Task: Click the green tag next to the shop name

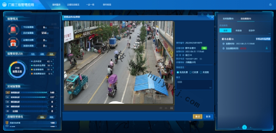Action: pyautogui.click(x=204, y=48)
